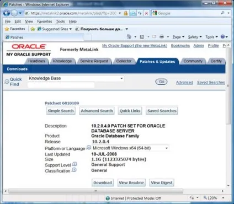
Task: Click the Support Level info icon
Action: 75,164
